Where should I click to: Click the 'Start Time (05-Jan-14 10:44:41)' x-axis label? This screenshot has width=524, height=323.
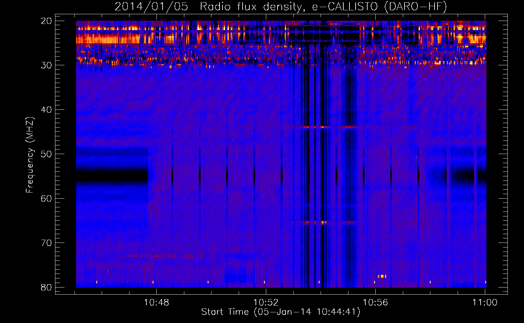[x=281, y=312]
